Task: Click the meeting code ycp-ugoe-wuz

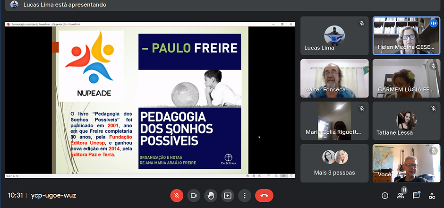Action: pyautogui.click(x=53, y=196)
